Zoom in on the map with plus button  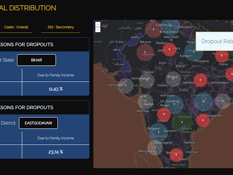pos(98,24)
